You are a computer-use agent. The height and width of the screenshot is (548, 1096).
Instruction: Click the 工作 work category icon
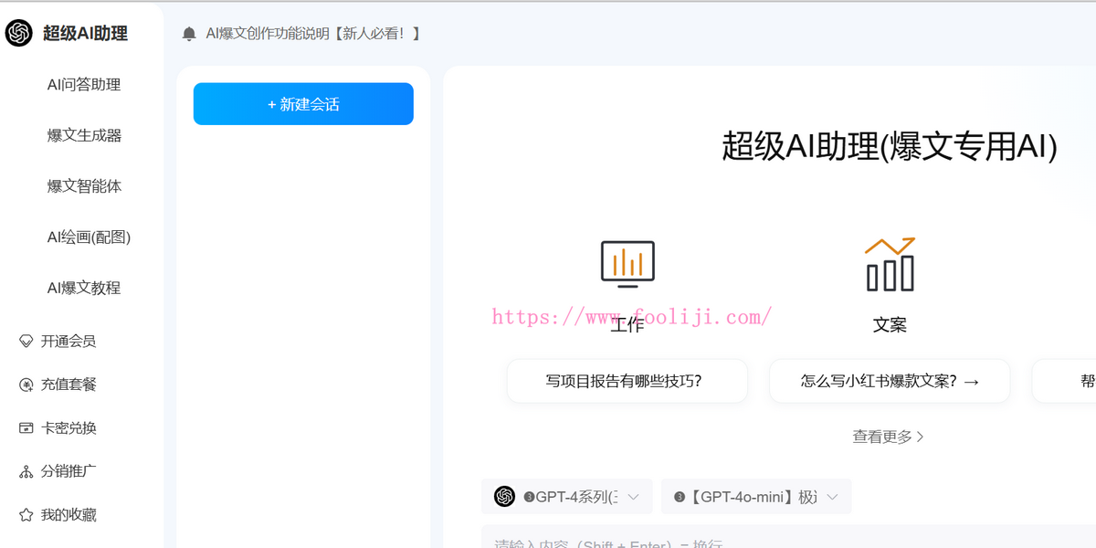(627, 264)
